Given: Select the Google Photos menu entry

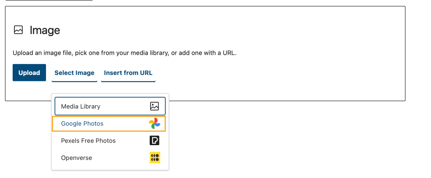Looking at the screenshot, I should (82, 124).
